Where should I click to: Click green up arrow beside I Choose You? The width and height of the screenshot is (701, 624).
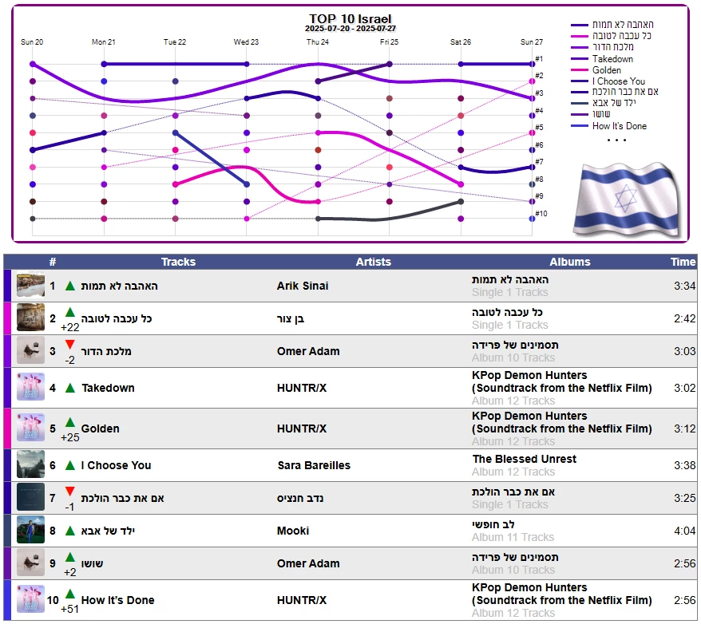coord(69,465)
